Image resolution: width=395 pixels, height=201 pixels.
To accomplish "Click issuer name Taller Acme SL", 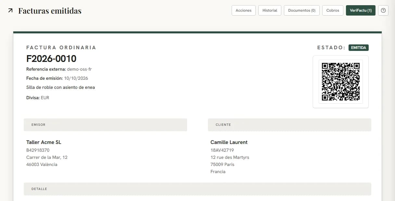I will 44,142.
